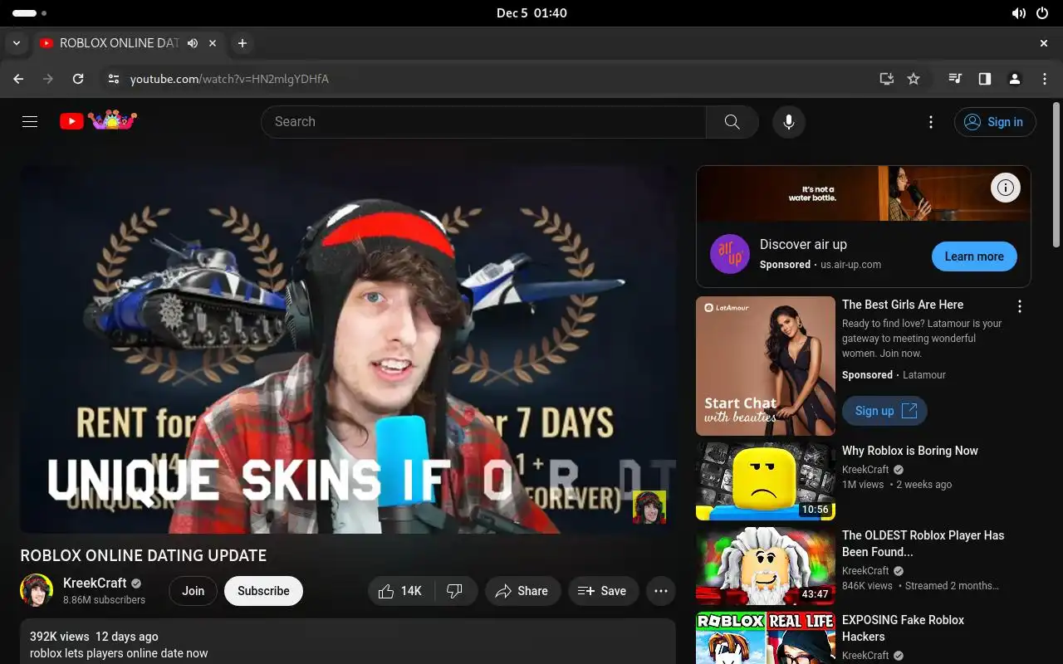The image size is (1063, 664).
Task: Bookmark this page with star icon
Action: [914, 79]
